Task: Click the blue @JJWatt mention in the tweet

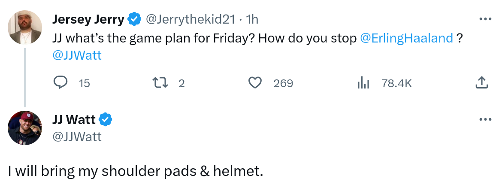Action: [77, 55]
